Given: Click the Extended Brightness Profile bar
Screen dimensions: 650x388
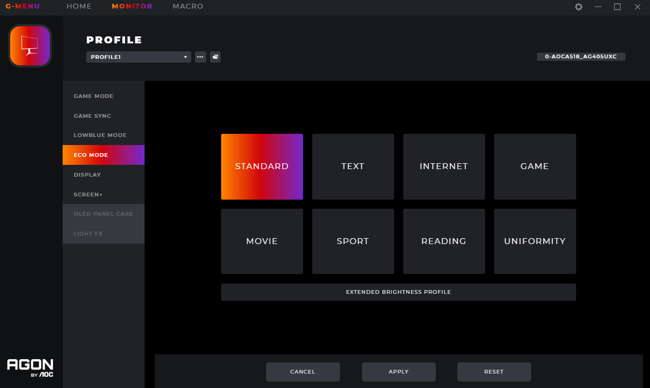Looking at the screenshot, I should [398, 292].
